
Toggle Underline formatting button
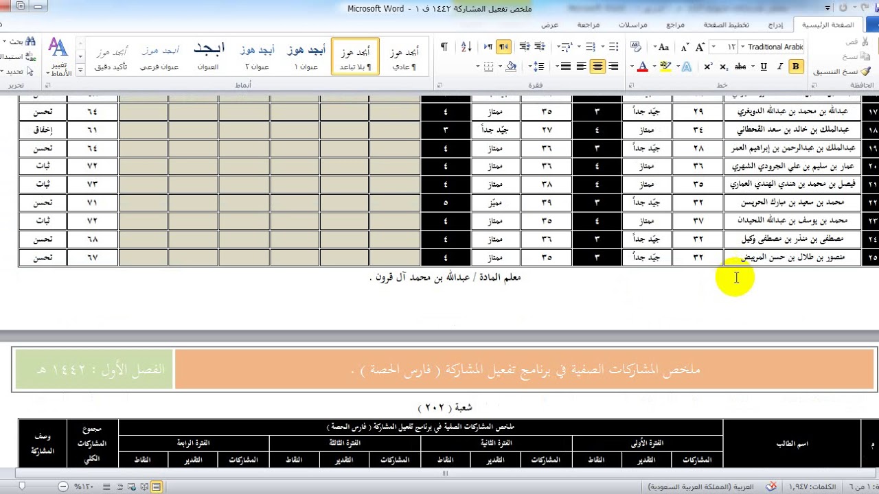pyautogui.click(x=763, y=67)
